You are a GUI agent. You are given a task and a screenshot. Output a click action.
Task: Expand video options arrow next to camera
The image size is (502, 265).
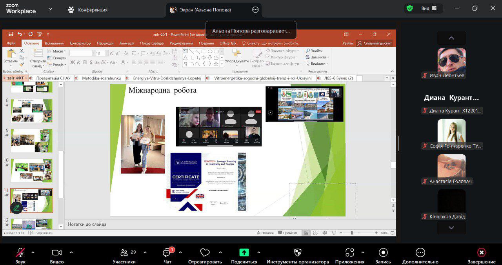(71, 252)
